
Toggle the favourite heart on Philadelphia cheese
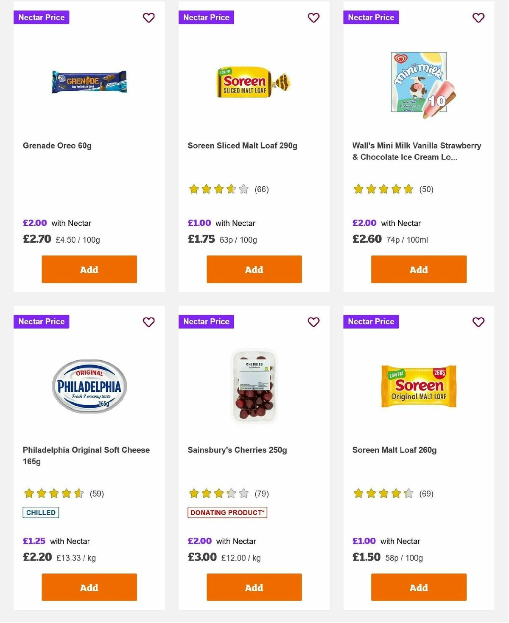(x=148, y=322)
